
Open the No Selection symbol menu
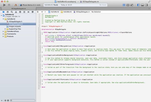(96, 12)
